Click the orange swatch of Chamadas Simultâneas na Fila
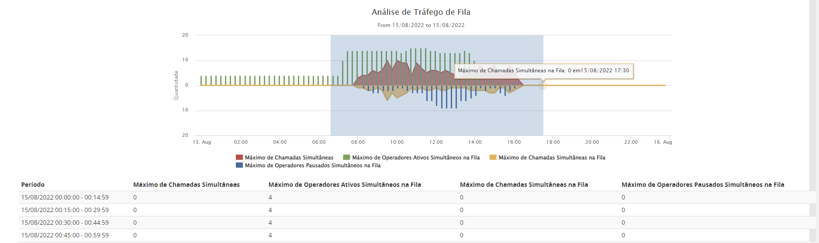This screenshot has width=819, height=243. 493,157
